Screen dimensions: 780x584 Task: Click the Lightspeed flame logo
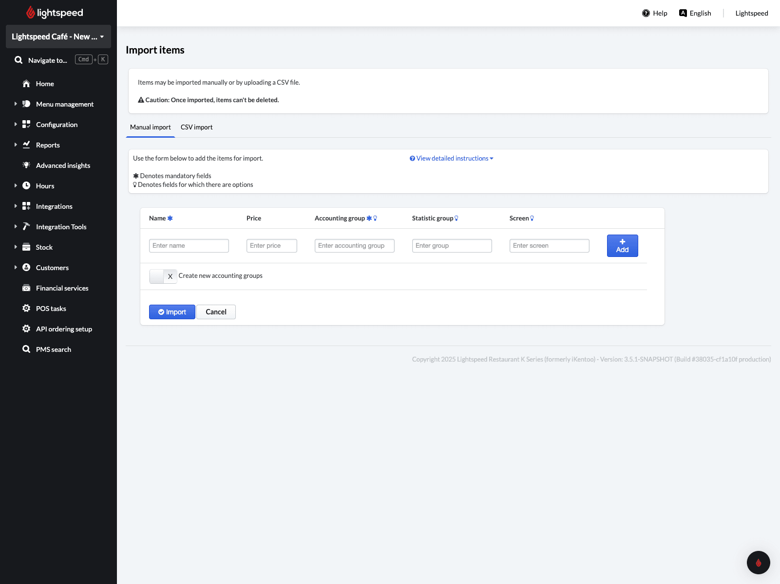coord(31,13)
